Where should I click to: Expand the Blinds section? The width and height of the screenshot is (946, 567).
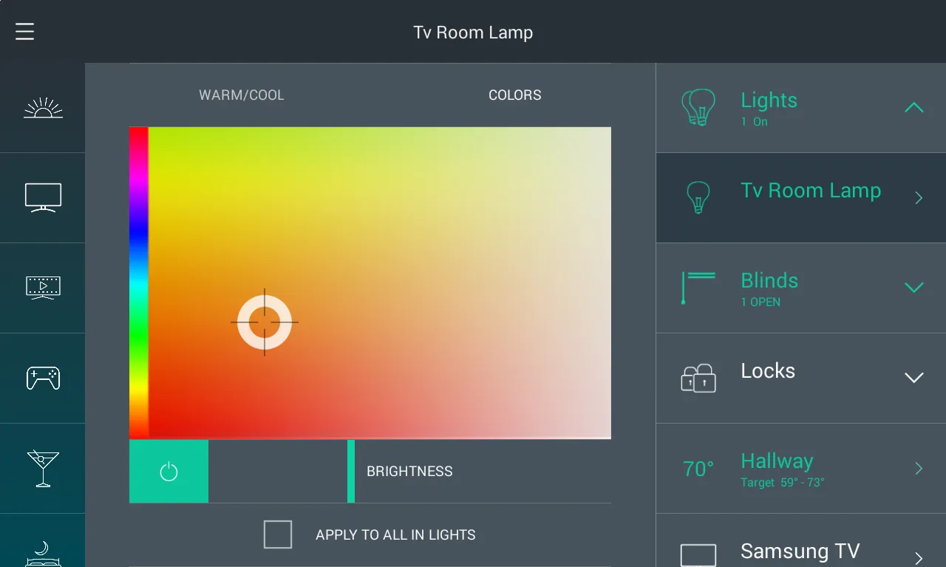coord(913,288)
